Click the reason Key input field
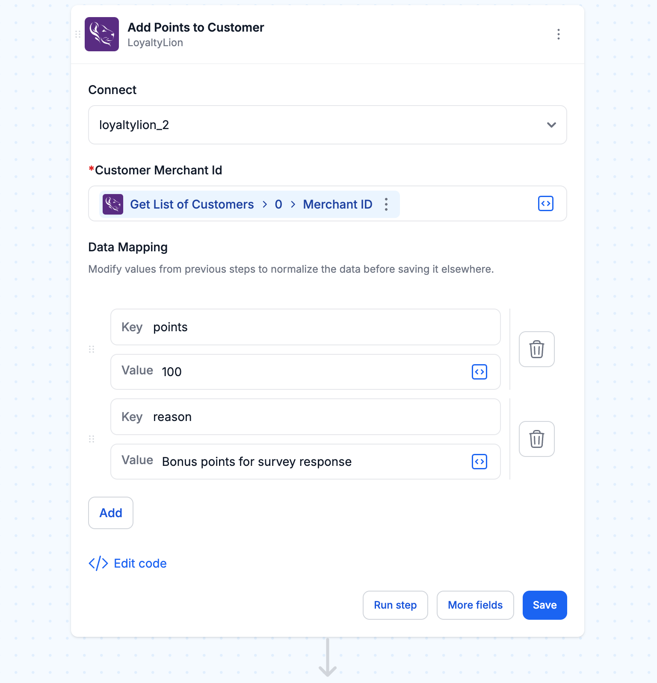Image resolution: width=657 pixels, height=683 pixels. pos(305,417)
